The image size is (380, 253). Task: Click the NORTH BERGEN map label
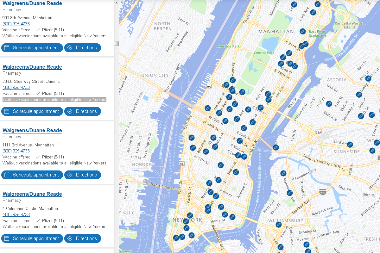pos(162,26)
